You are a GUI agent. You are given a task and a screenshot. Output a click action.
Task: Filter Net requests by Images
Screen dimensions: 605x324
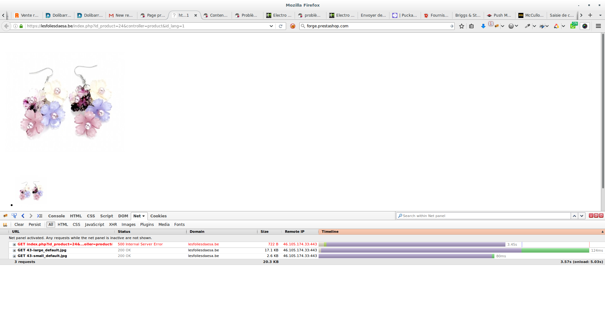(x=129, y=225)
